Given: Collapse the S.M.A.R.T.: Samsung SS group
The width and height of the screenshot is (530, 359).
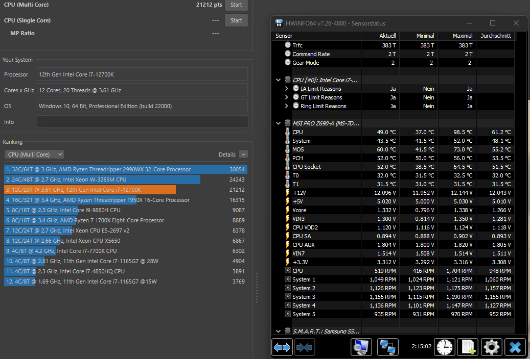Looking at the screenshot, I should click(x=278, y=331).
